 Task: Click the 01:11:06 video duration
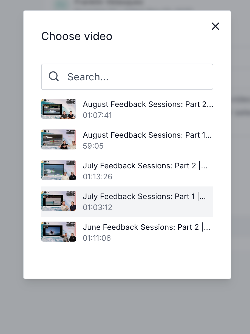97,238
